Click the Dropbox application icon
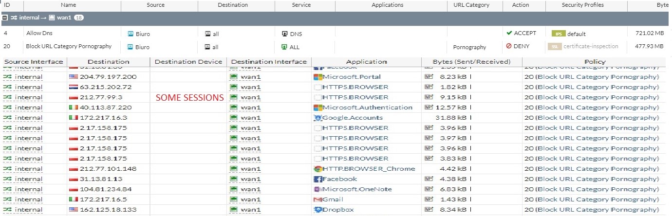 pyautogui.click(x=318, y=210)
